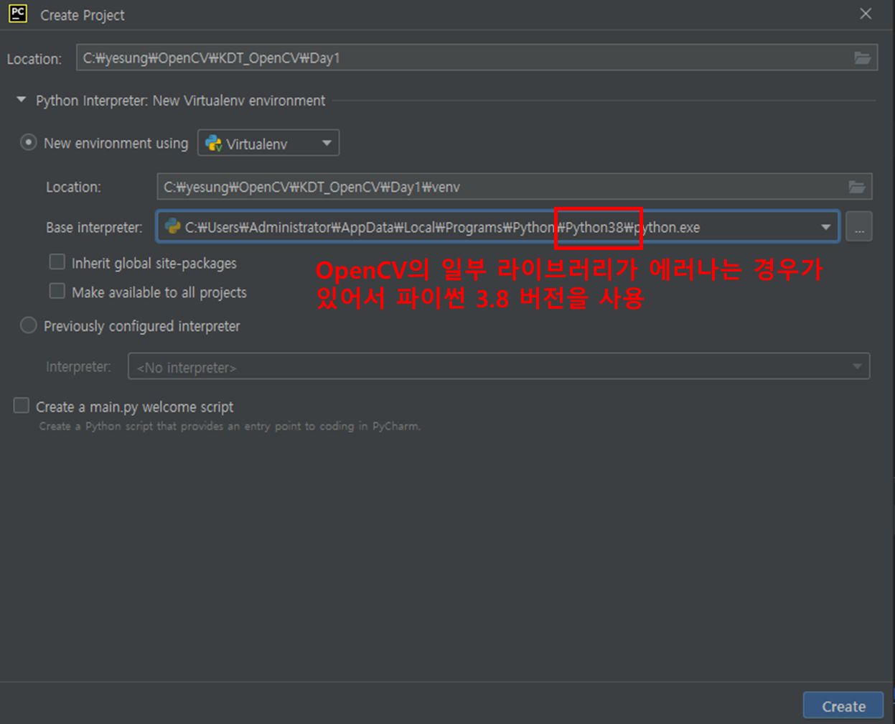
Task: Click the 'Base interpreter:' label
Action: (x=94, y=228)
